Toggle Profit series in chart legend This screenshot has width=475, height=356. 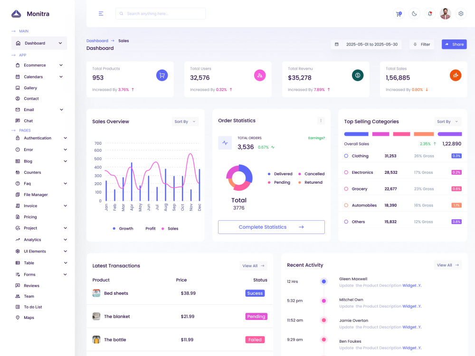point(150,229)
